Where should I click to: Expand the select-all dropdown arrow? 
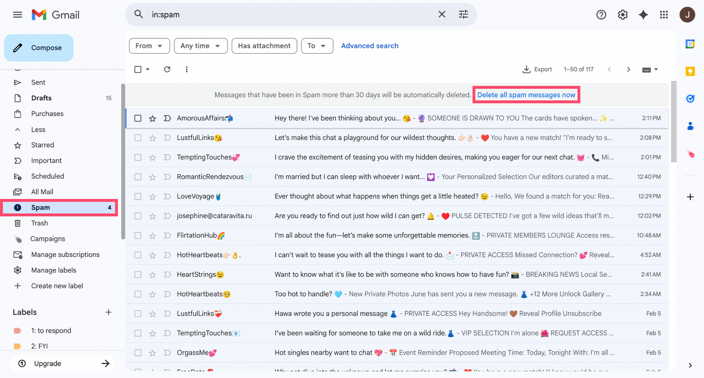147,69
